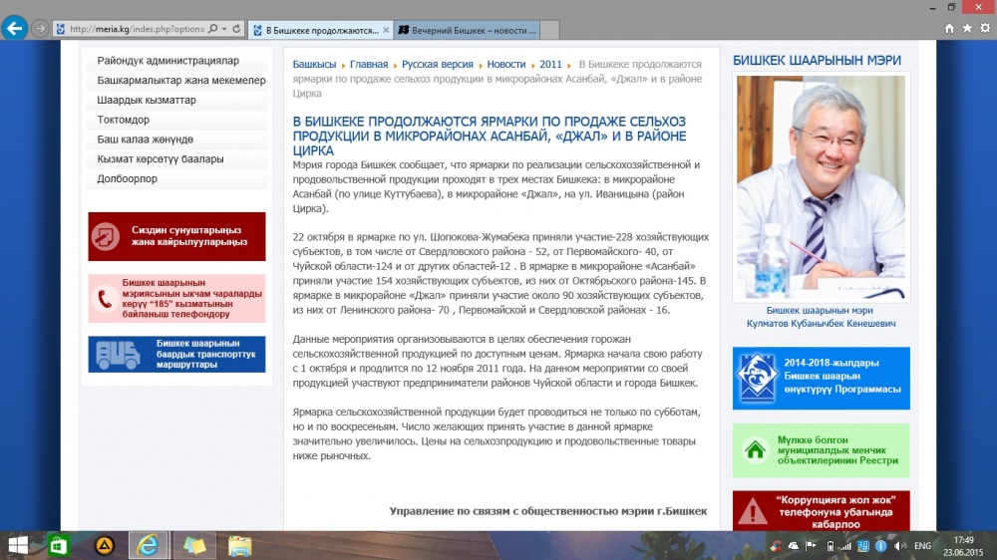The width and height of the screenshot is (997, 560).
Task: Click the search magnifier in address bar
Action: click(213, 29)
